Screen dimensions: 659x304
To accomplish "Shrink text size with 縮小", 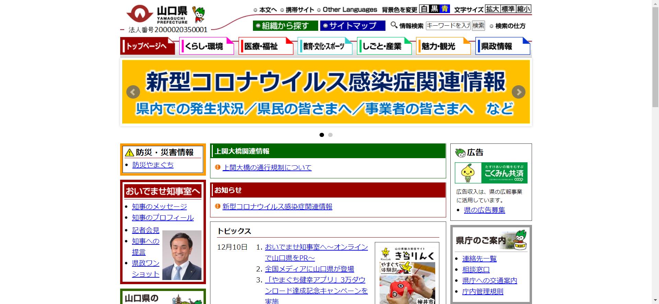I will (523, 9).
